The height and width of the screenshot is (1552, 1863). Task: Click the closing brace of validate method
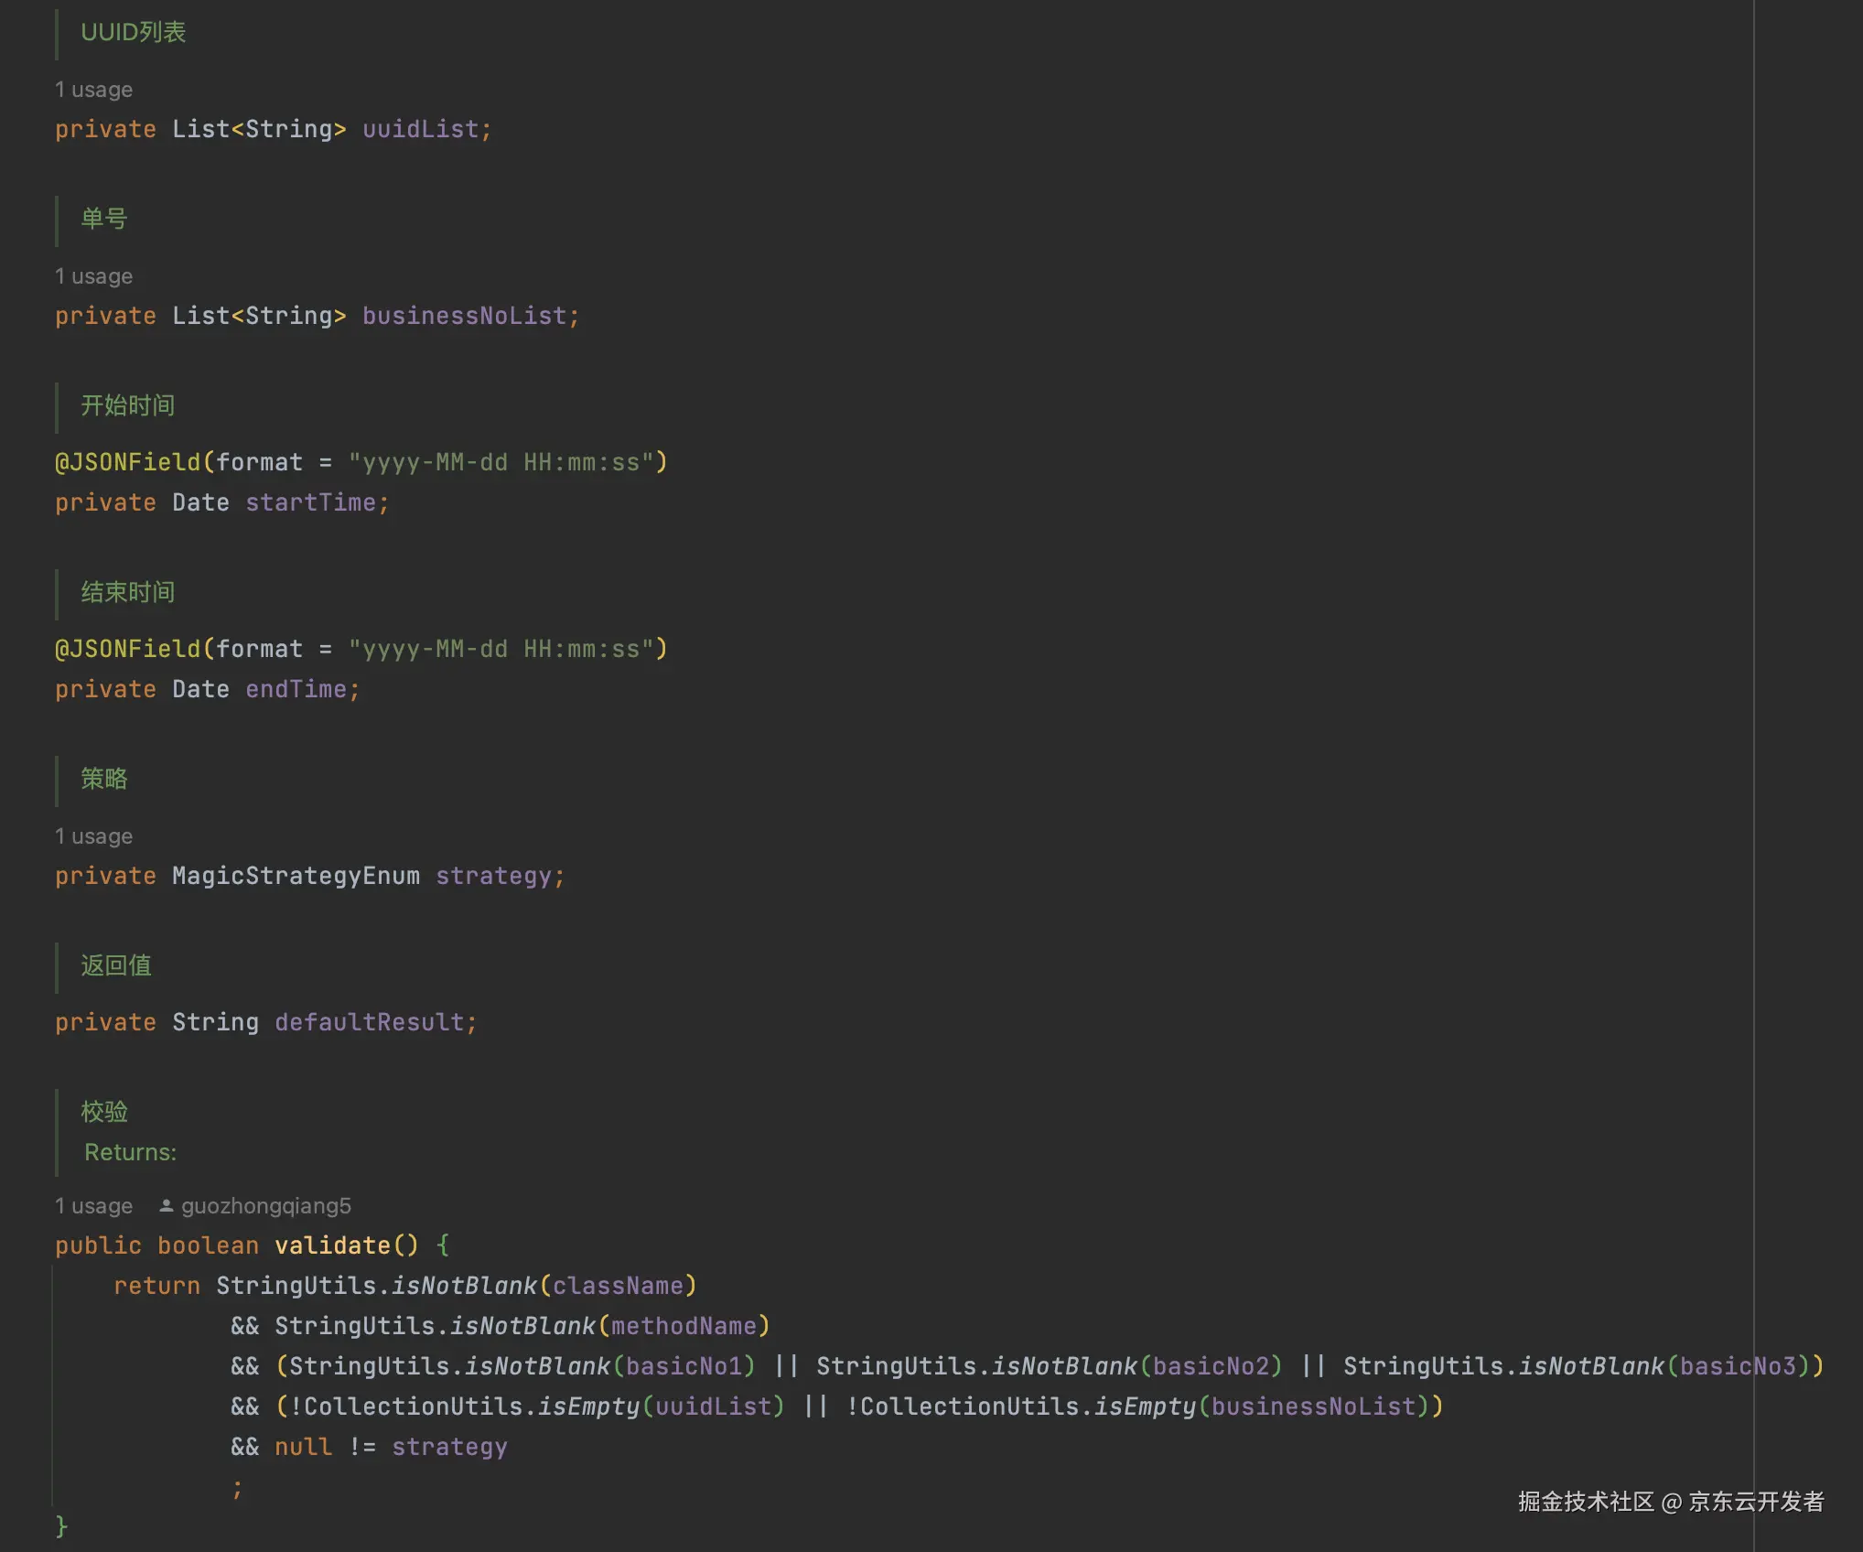tap(61, 1525)
